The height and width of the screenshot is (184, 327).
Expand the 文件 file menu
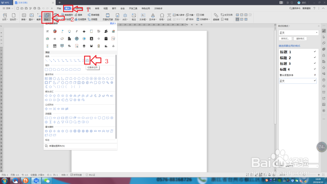(x=8, y=8)
